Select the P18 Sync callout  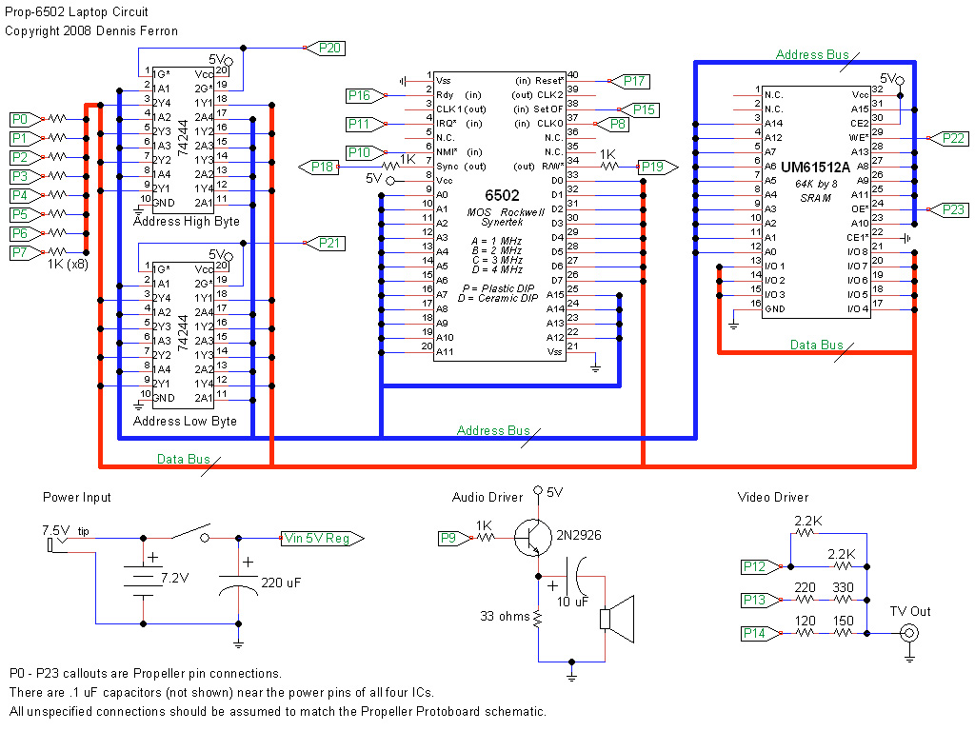click(x=318, y=167)
